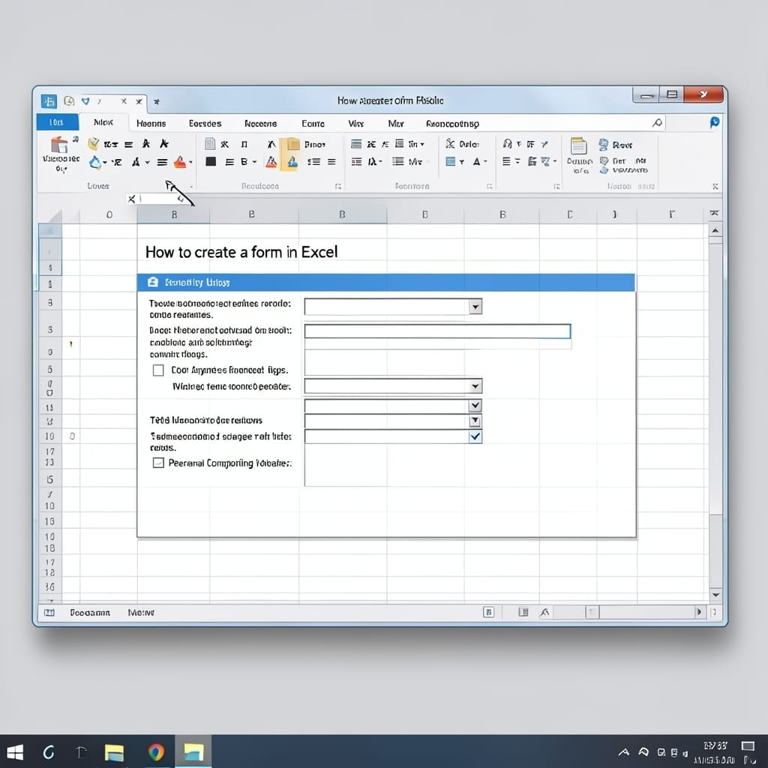768x768 pixels.
Task: Select the blue paint bucket icon
Action: [95, 162]
